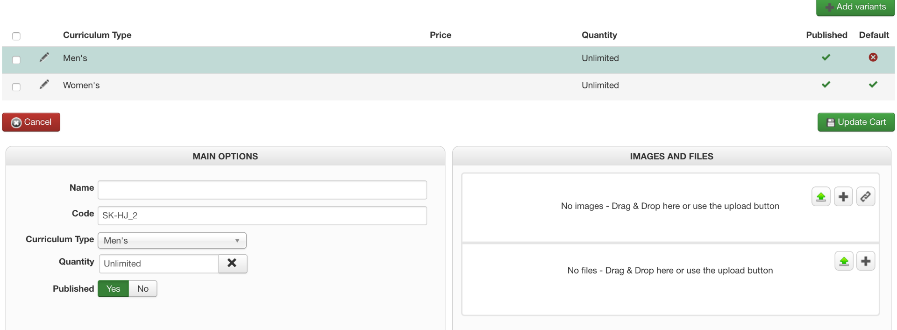Screen dimensions: 897x330
Task: Check the Men's row checkbox
Action: [x=16, y=60]
